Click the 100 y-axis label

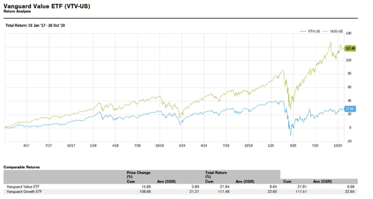[348, 60]
